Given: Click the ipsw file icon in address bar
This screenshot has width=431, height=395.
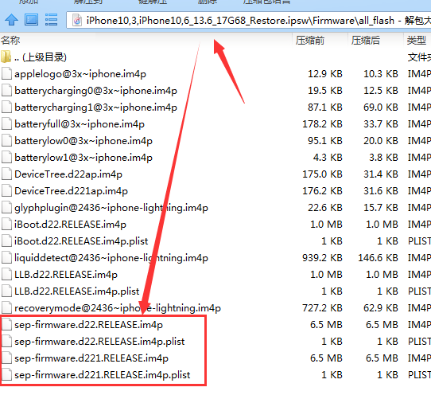Looking at the screenshot, I should pos(77,21).
